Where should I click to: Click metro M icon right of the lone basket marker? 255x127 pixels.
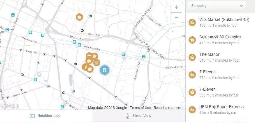tap(90, 16)
